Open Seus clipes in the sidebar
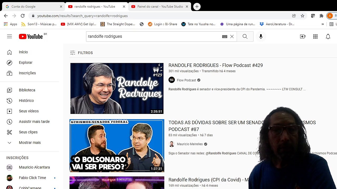The width and height of the screenshot is (337, 189). click(x=29, y=132)
